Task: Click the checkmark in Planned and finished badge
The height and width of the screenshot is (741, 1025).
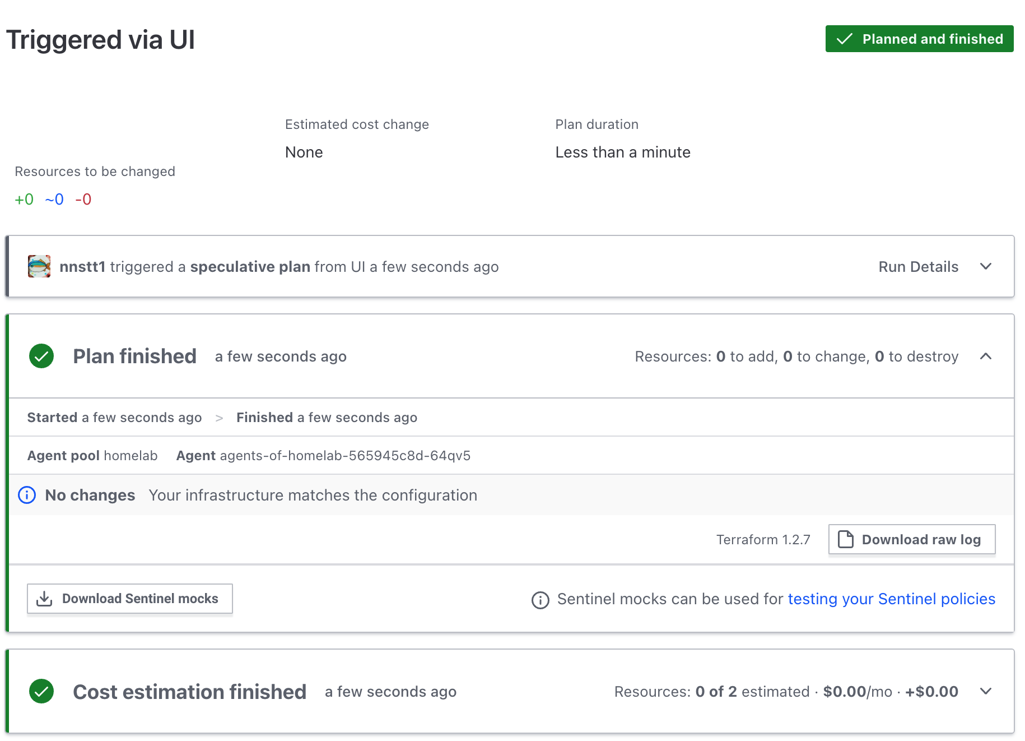Action: (844, 39)
